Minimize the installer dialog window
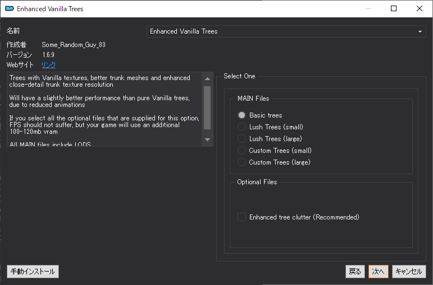The height and width of the screenshot is (285, 433). (368, 9)
